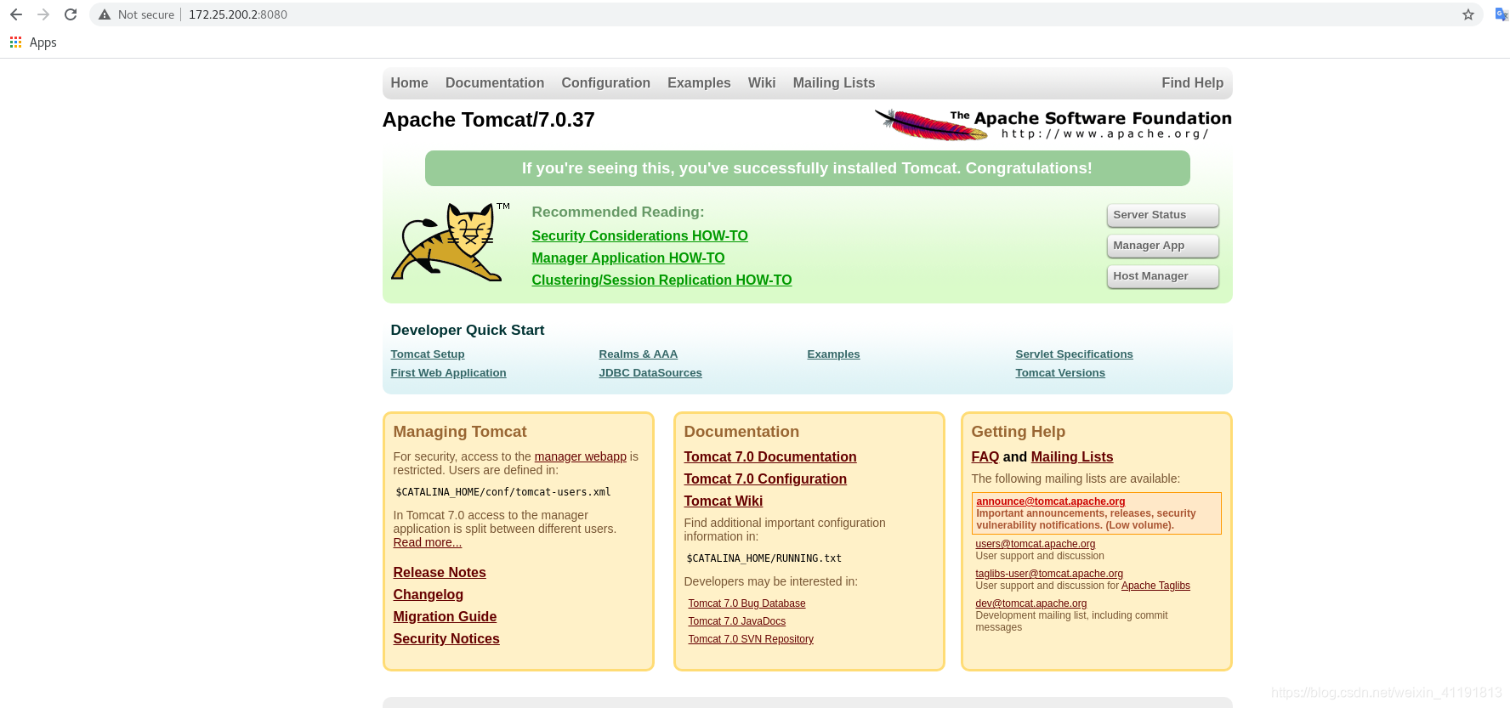This screenshot has height=708, width=1510.
Task: Click the $CATALINA_HOME/RUNNING.txt path text
Action: point(764,558)
